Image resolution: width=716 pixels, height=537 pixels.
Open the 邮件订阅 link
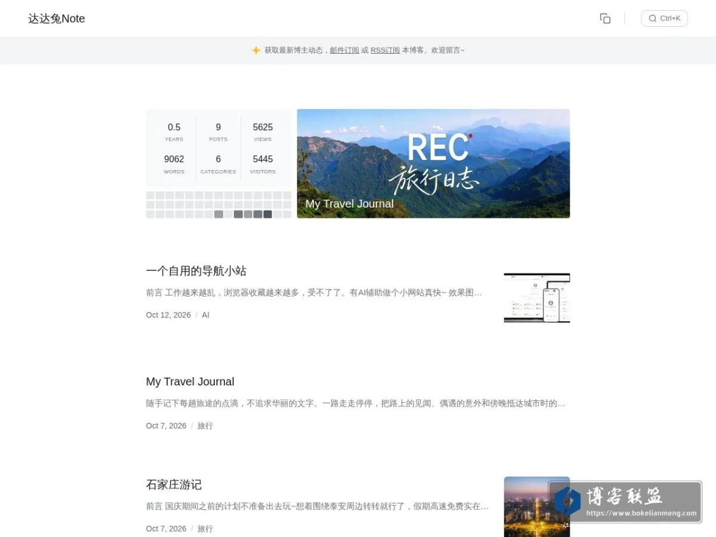344,50
